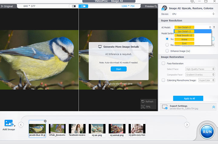
Task: Switch to single view compare mode
Action: [x=74, y=6]
